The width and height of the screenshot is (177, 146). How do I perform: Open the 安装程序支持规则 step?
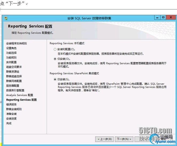pos(17,44)
